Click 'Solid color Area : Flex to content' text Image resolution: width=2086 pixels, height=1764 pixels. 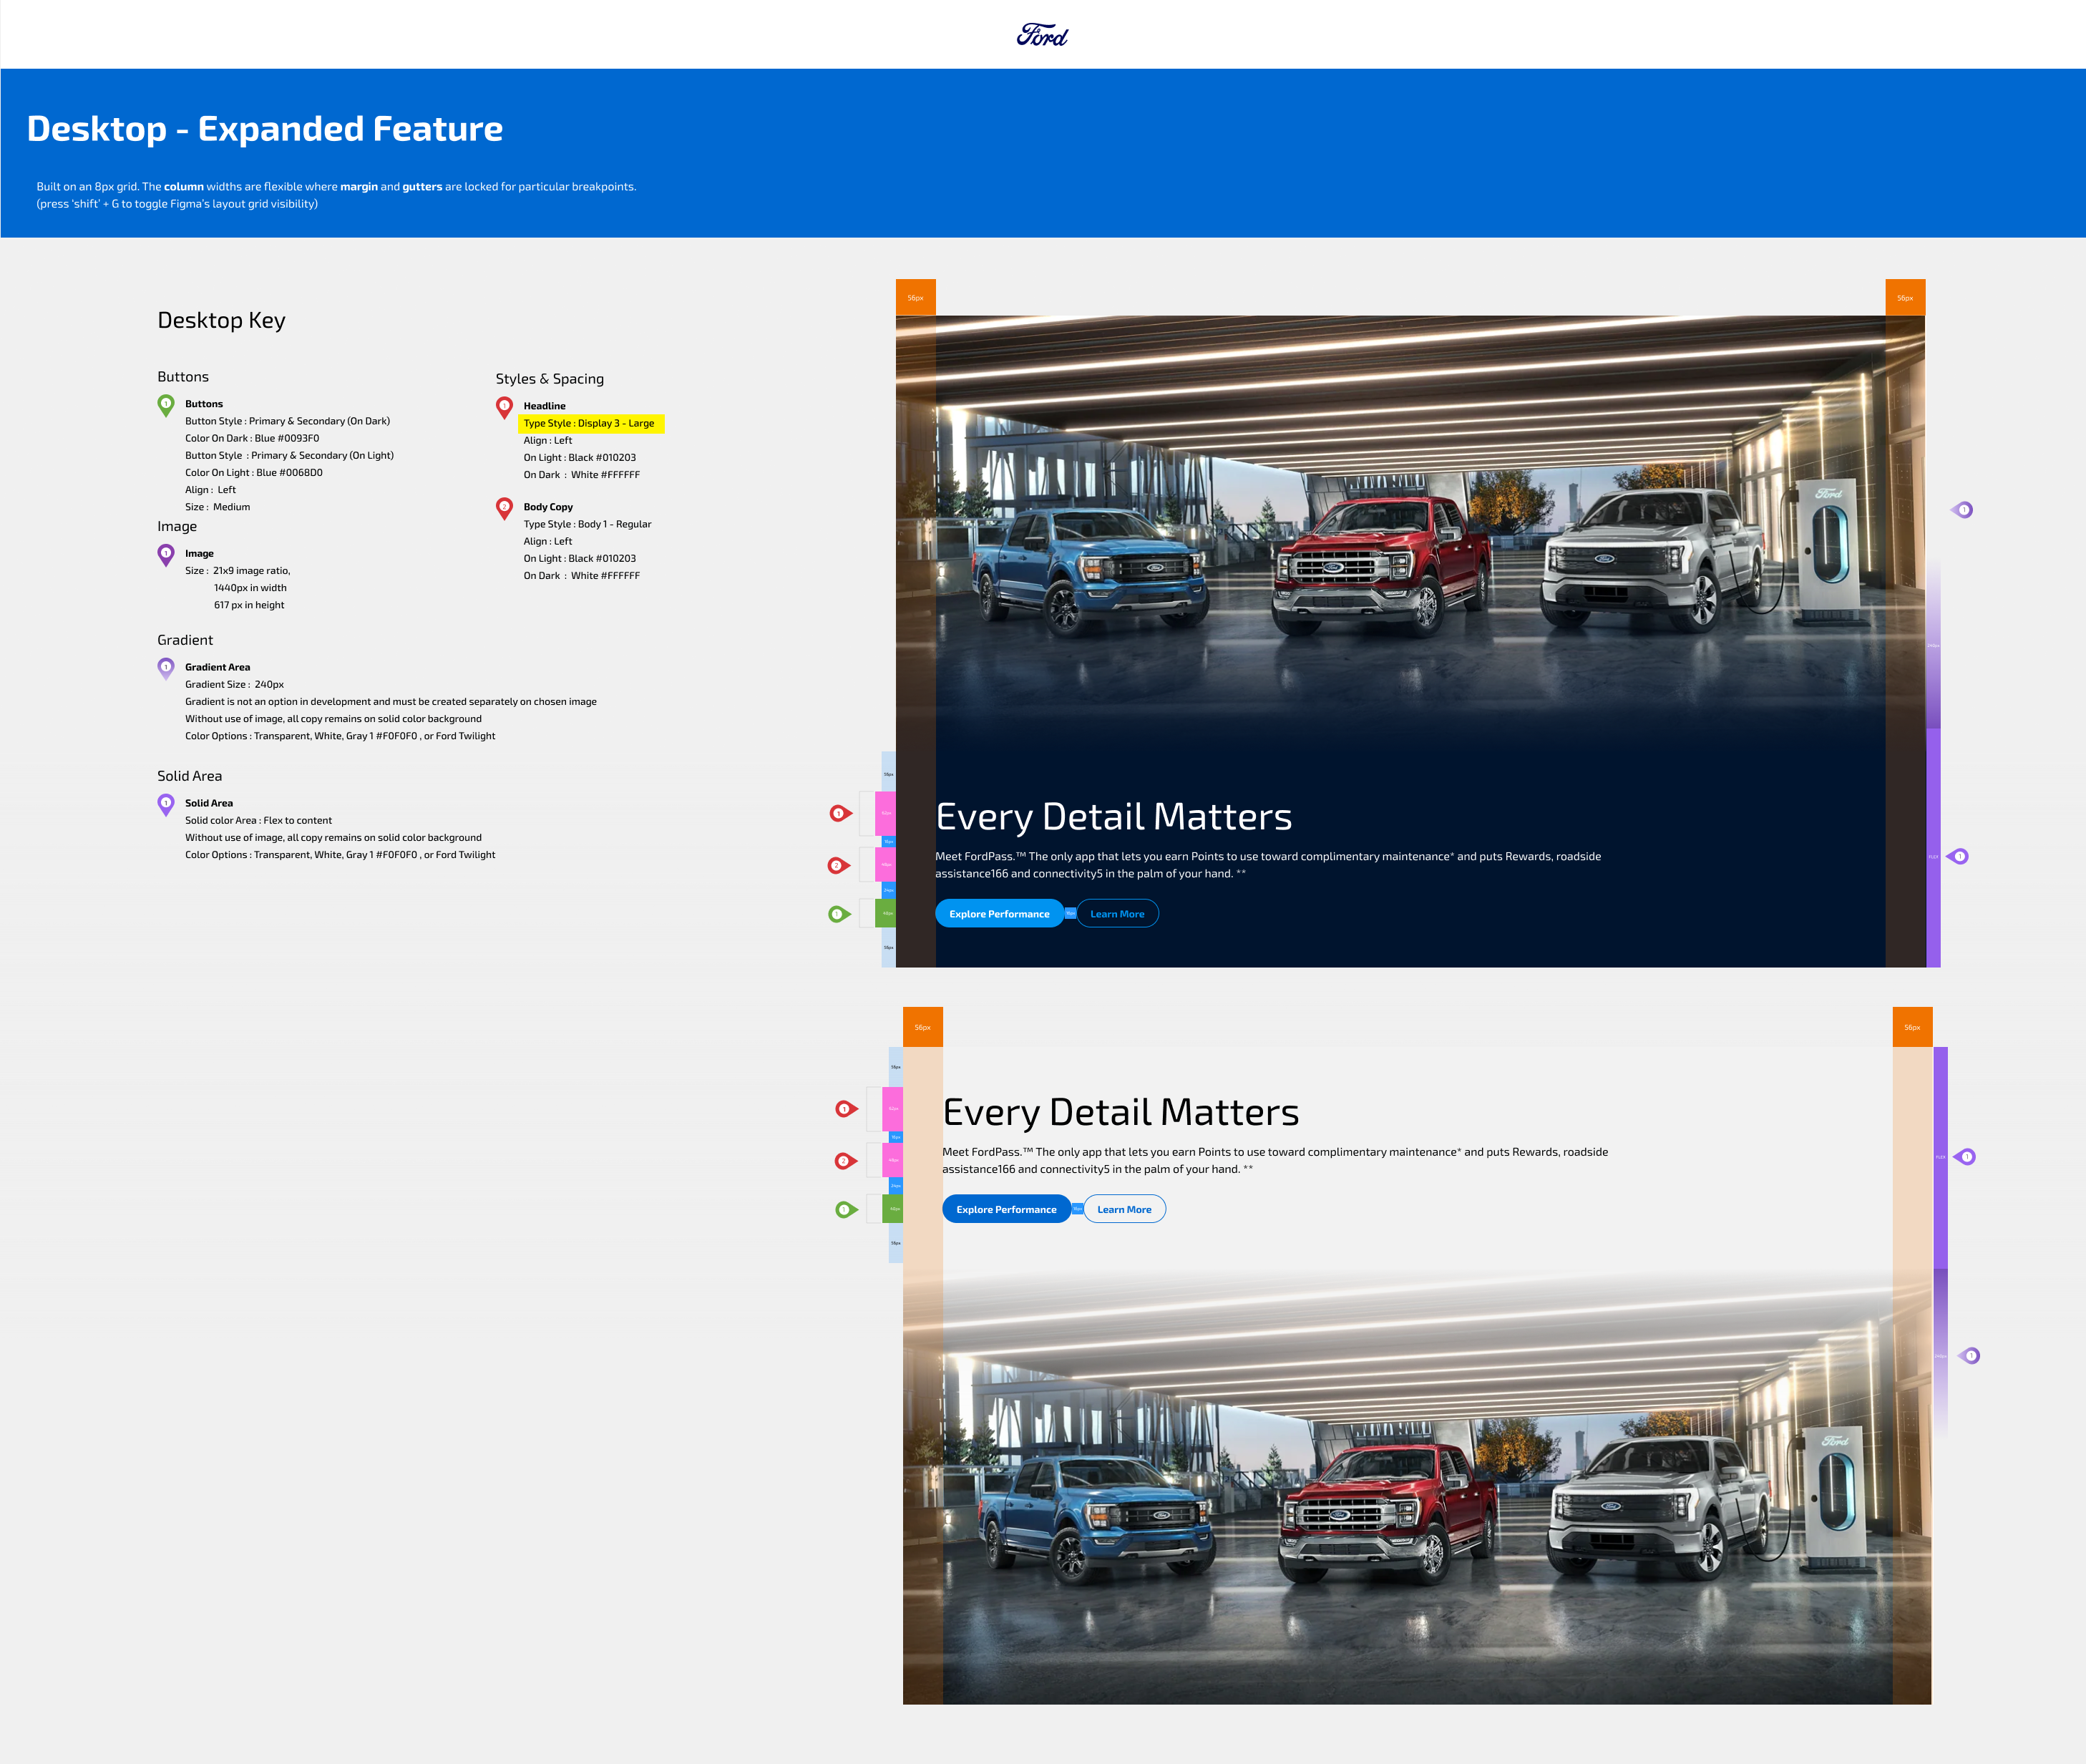pos(258,821)
